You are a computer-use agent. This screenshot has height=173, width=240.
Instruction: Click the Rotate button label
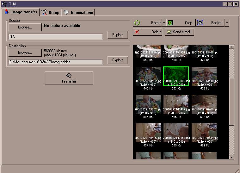156,23
